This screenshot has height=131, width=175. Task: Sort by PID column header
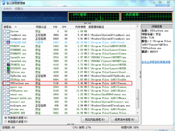pos(53,27)
